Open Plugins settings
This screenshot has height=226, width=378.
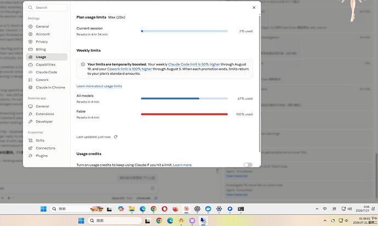pyautogui.click(x=47, y=156)
